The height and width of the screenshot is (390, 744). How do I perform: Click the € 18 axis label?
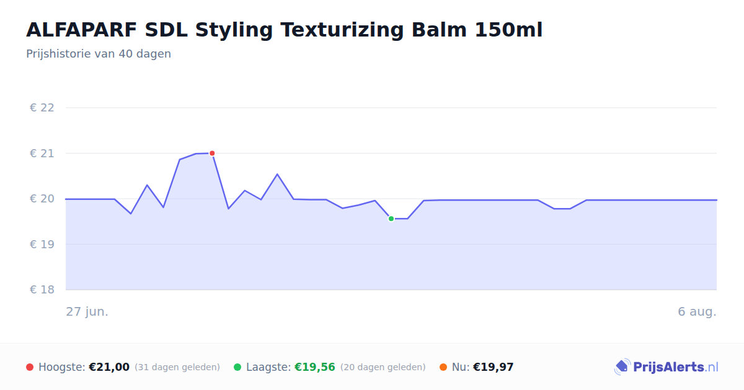[x=42, y=290]
